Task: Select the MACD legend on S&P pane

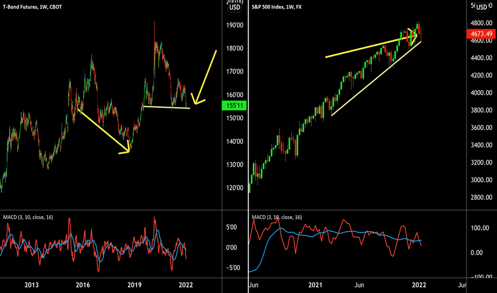Action: click(277, 217)
